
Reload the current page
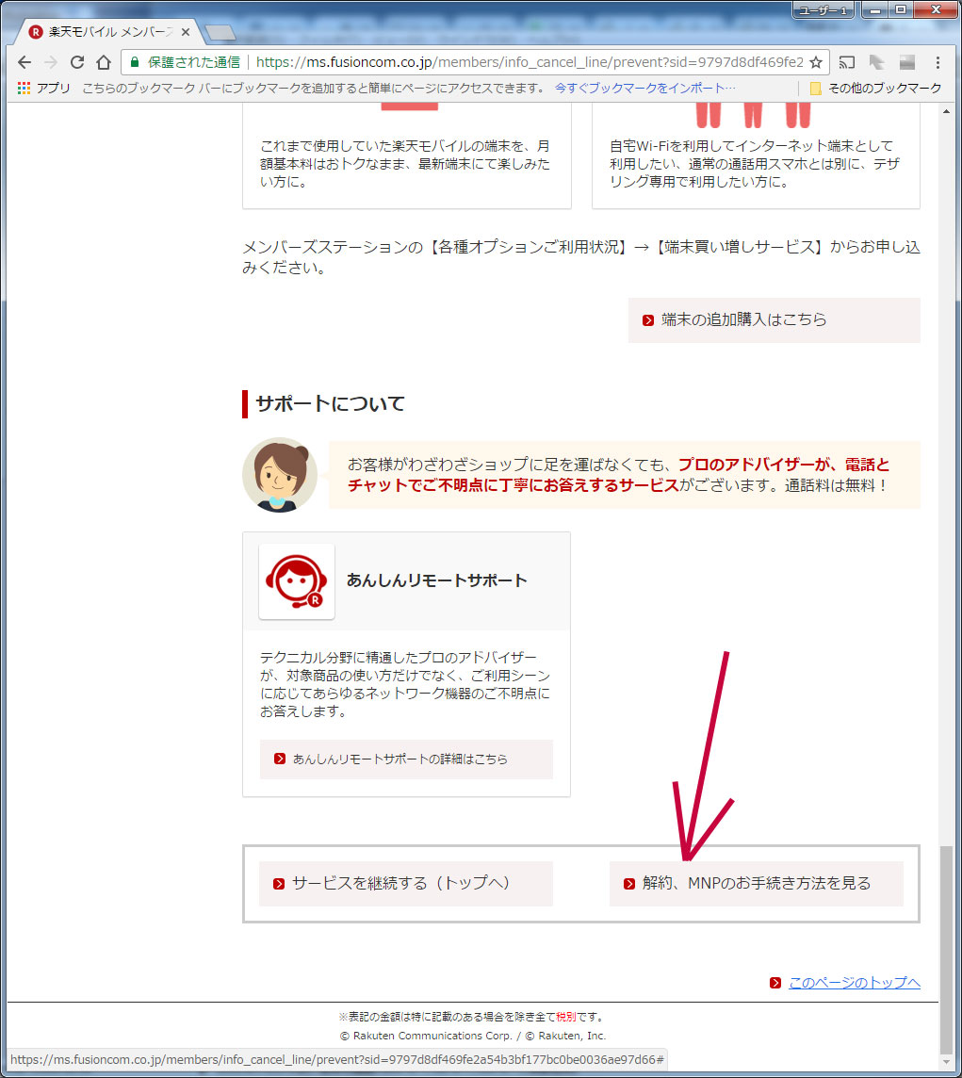click(x=77, y=62)
